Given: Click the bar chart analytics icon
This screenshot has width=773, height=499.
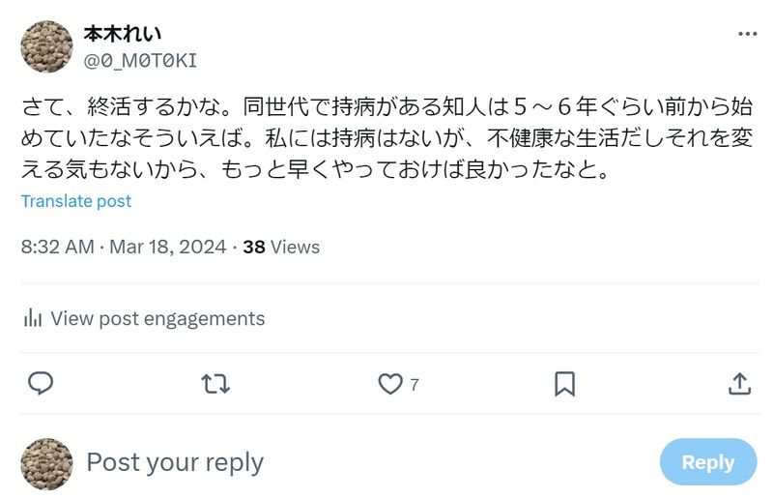Looking at the screenshot, I should 32,318.
